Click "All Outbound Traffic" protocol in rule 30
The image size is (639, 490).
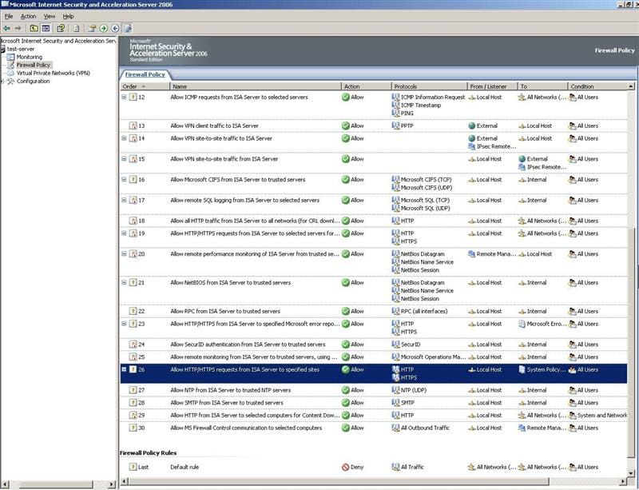click(425, 428)
